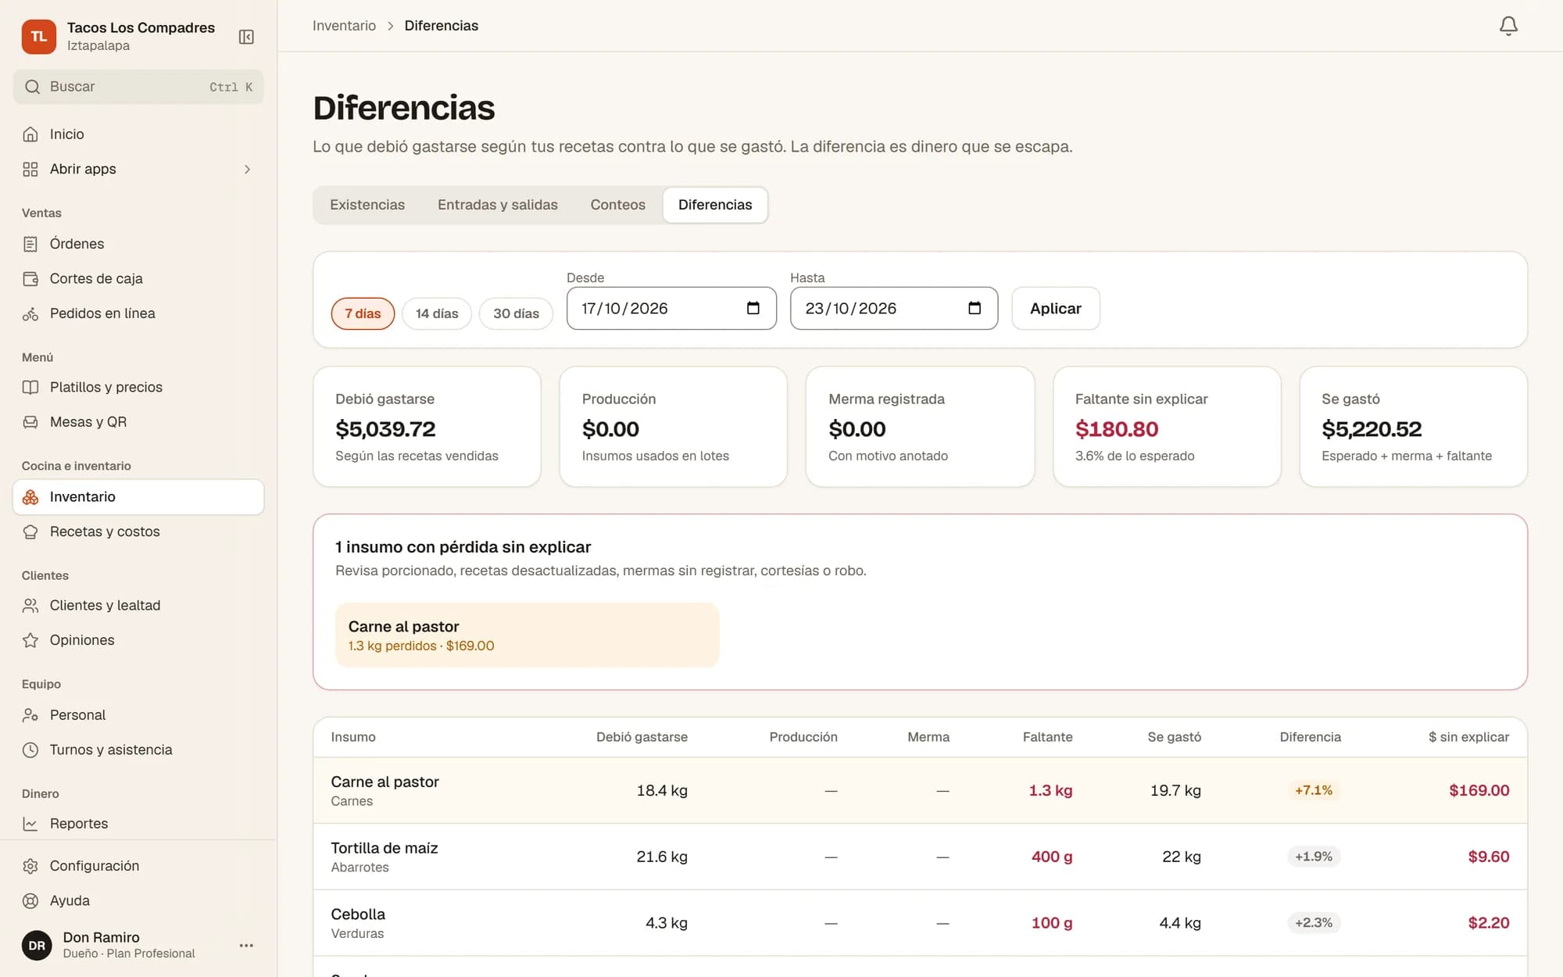Open Mesas y QR icon
Viewport: 1563px width, 977px height.
point(30,422)
